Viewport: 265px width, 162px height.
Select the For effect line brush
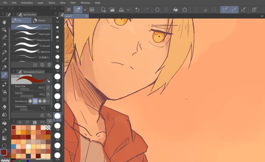31,51
